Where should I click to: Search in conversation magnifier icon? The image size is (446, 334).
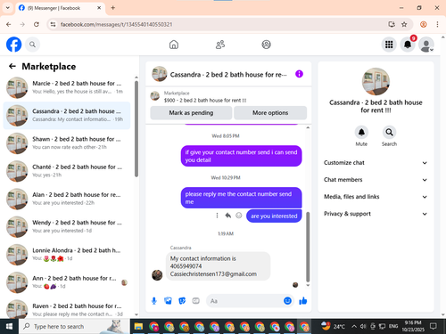[389, 133]
